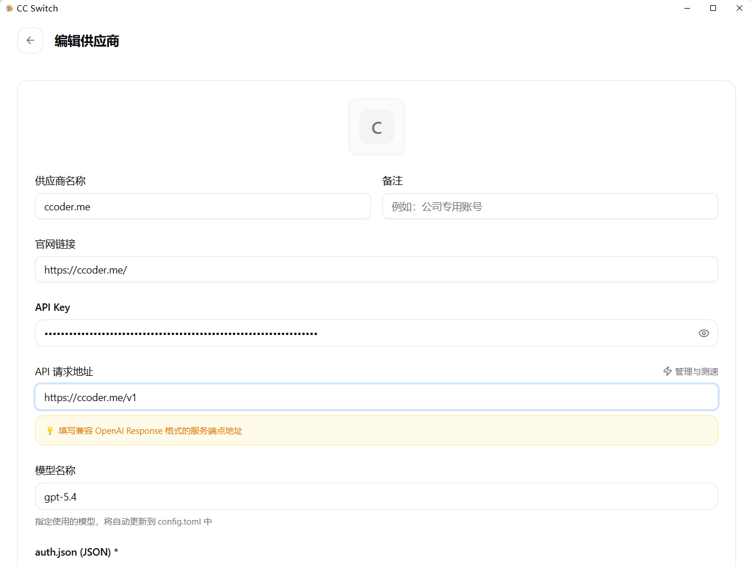The height and width of the screenshot is (566, 751).
Task: Click inside the masked API Key field
Action: 362,333
